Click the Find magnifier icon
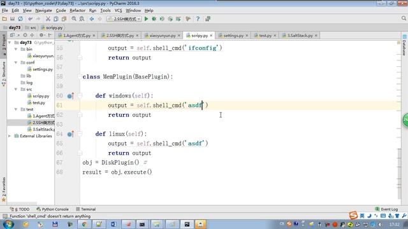This screenshot has width=408, height=229. tap(74, 18)
